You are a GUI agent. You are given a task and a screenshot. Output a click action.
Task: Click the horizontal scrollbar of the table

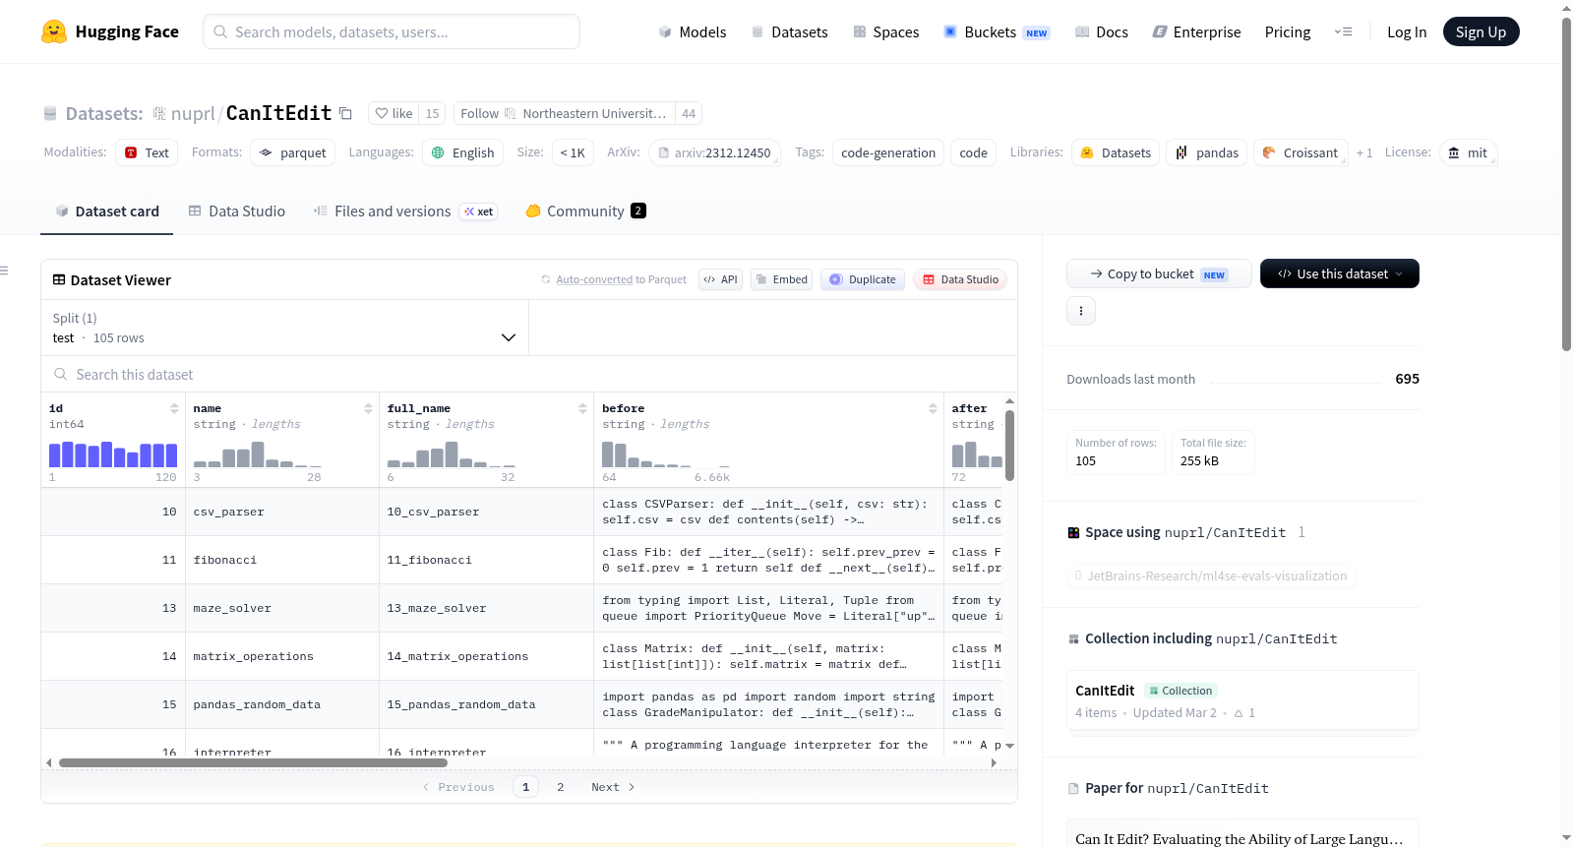tap(253, 762)
